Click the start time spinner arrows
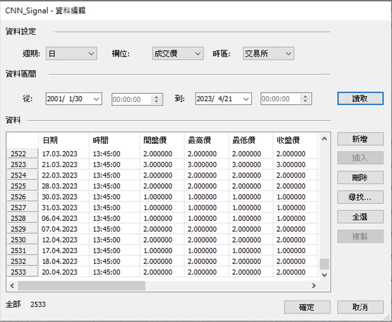 coord(156,99)
